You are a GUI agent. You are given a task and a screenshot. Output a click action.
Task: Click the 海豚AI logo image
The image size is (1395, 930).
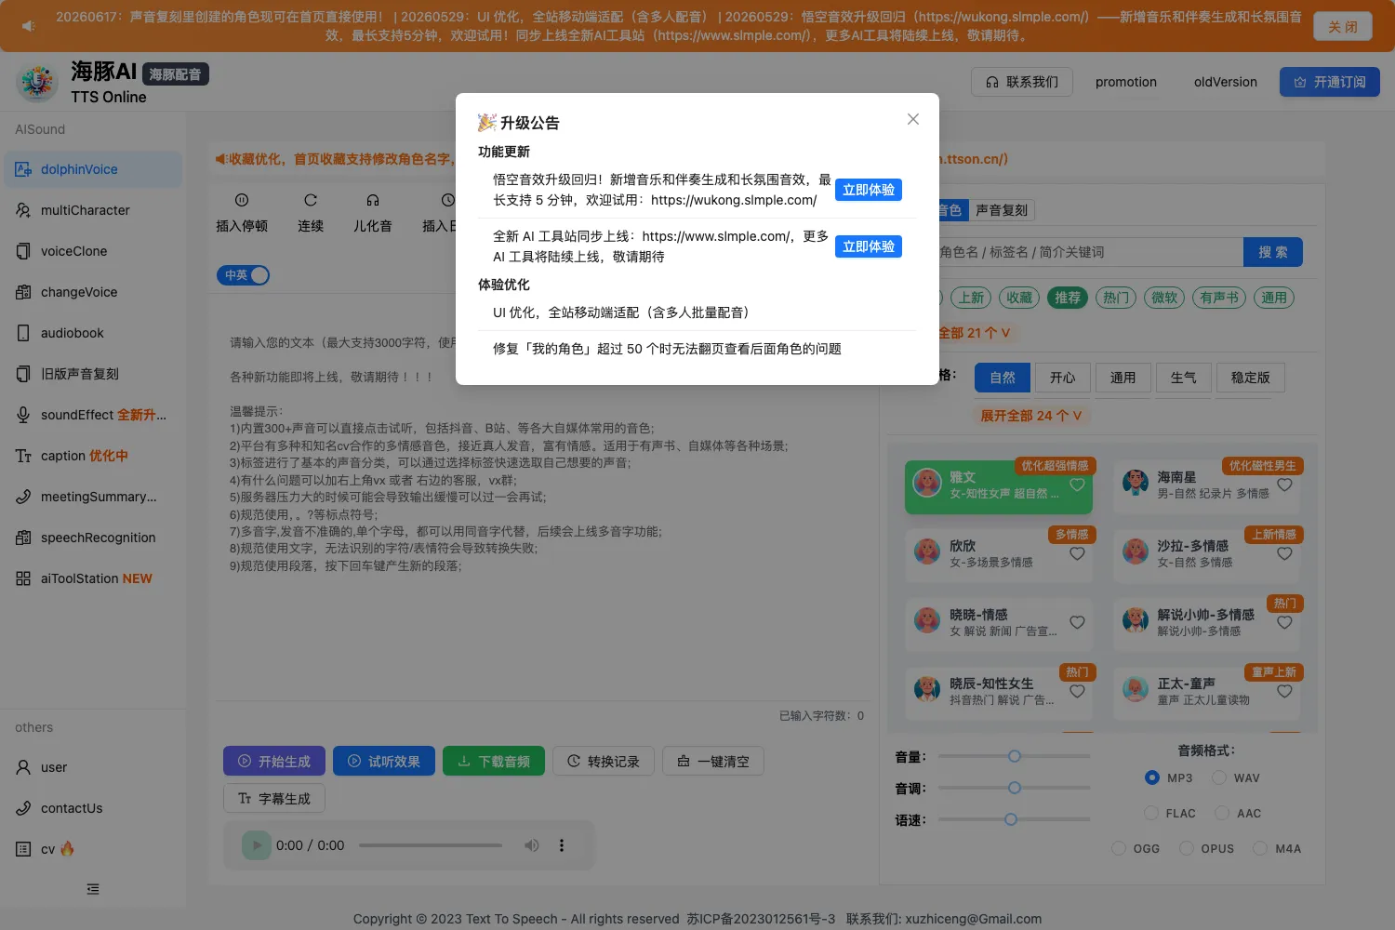tap(37, 83)
